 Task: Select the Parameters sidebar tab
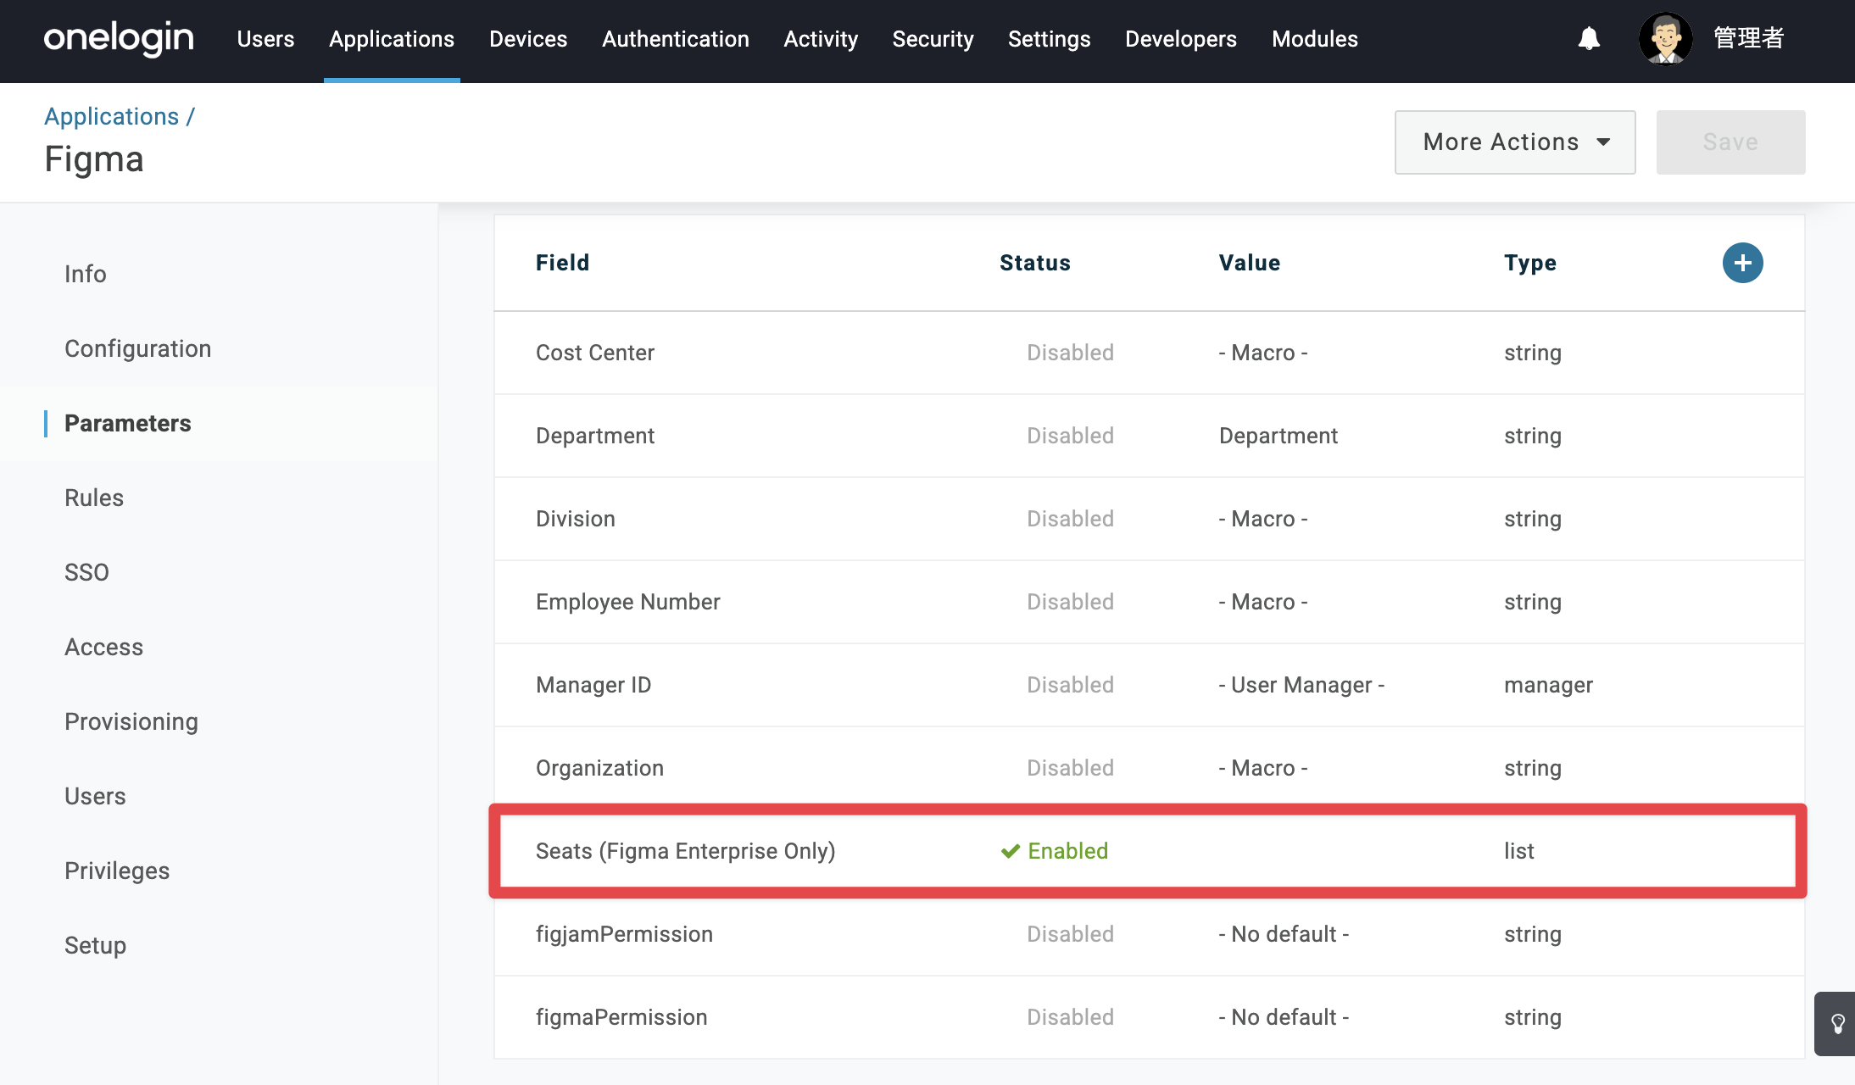click(x=128, y=423)
